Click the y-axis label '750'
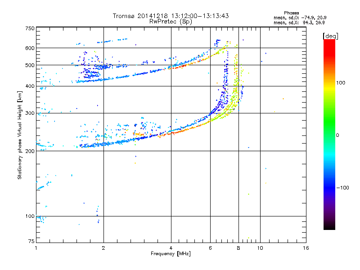The width and height of the screenshot is (360, 270). click(x=30, y=28)
